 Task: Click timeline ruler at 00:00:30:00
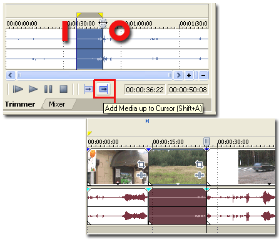point(233,142)
